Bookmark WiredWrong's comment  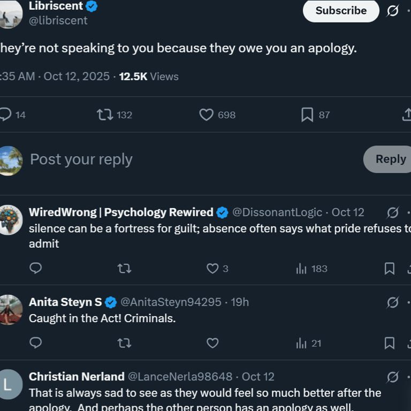pyautogui.click(x=390, y=268)
